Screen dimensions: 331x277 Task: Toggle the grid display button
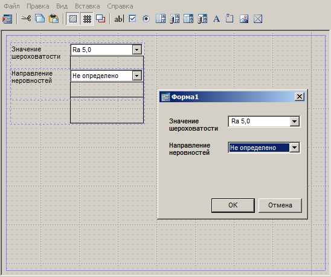(87, 19)
